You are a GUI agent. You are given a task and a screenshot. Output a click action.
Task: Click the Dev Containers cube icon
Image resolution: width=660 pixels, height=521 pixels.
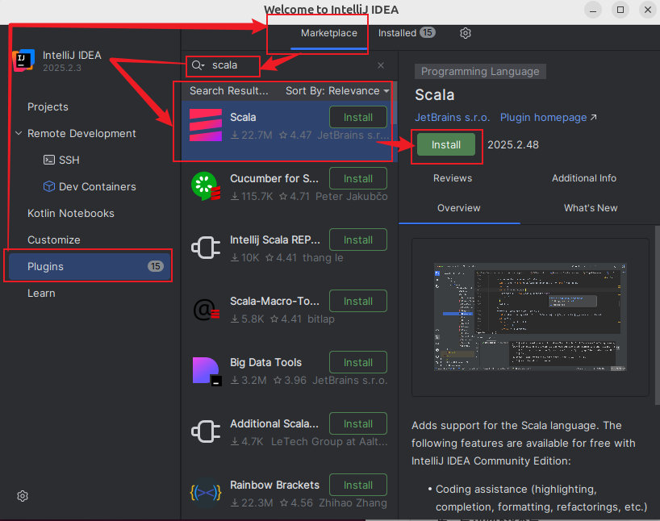click(x=49, y=186)
